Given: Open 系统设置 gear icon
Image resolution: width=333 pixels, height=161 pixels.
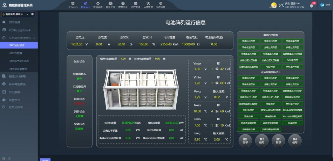Looking at the screenshot, I should pos(161,5).
